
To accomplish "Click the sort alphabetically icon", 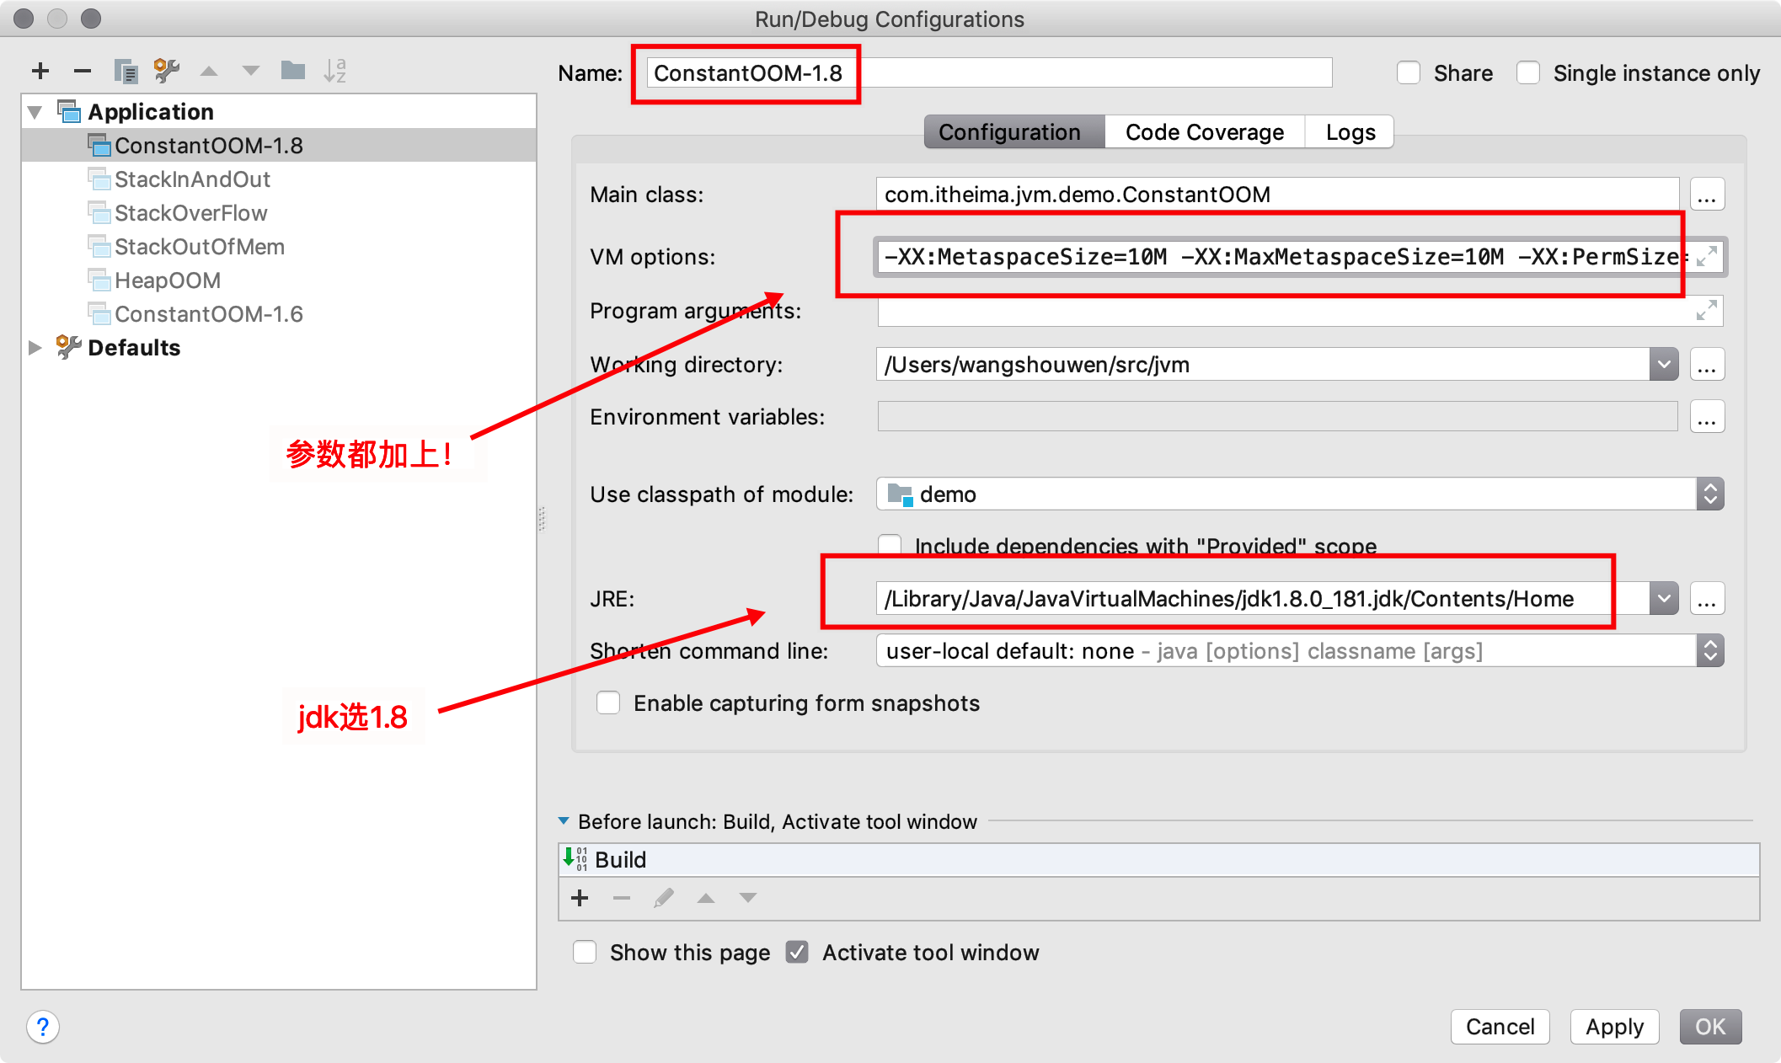I will 335,70.
